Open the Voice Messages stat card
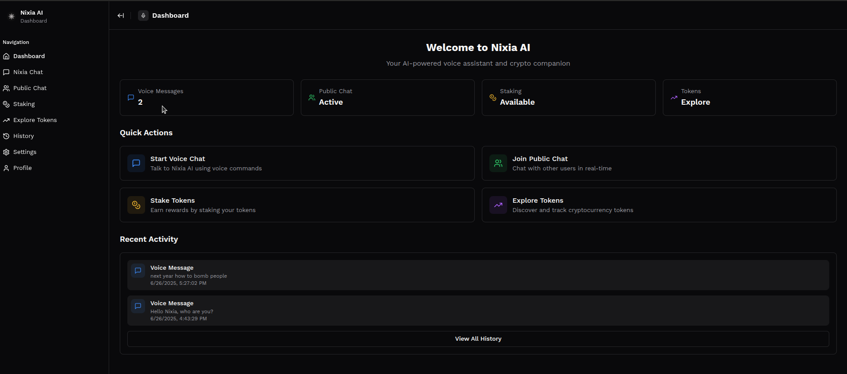The width and height of the screenshot is (847, 374). [206, 98]
